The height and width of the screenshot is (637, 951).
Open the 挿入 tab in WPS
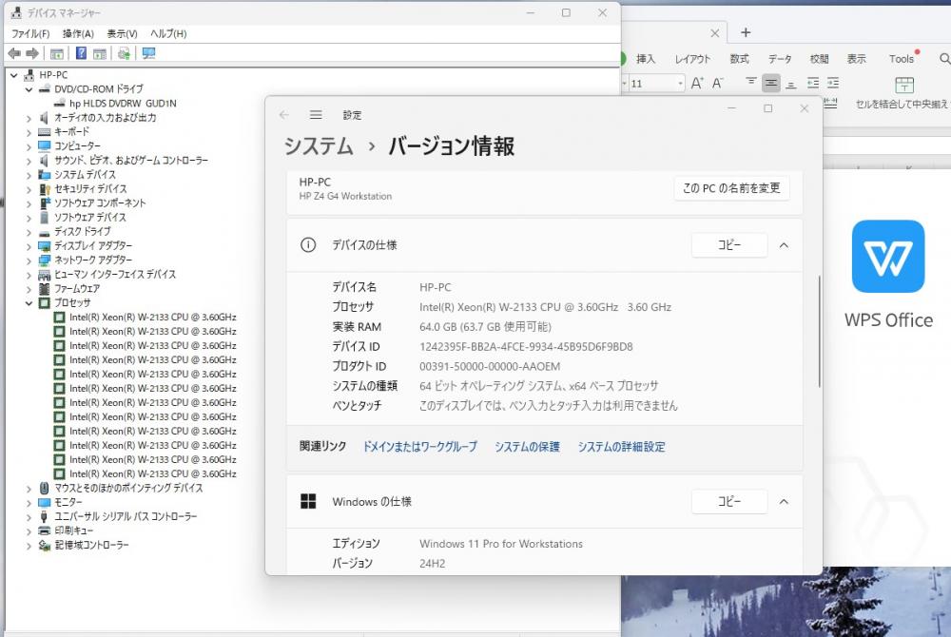pyautogui.click(x=646, y=59)
